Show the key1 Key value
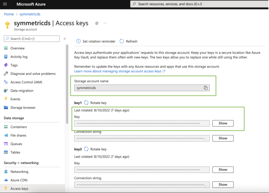 [223, 123]
